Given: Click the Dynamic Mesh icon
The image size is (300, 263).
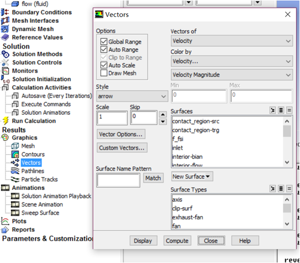Looking at the screenshot, I should (5, 29).
